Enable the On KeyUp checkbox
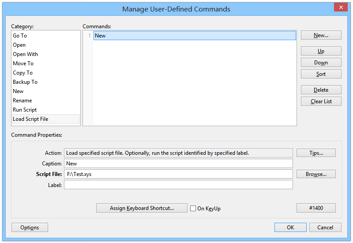The height and width of the screenshot is (243, 353). (193, 209)
